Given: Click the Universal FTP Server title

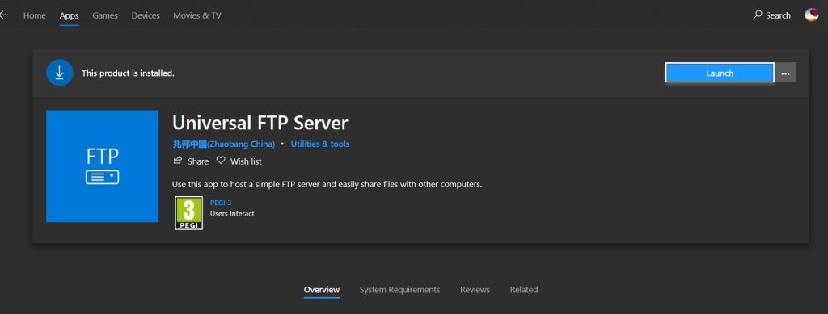Looking at the screenshot, I should coord(260,123).
